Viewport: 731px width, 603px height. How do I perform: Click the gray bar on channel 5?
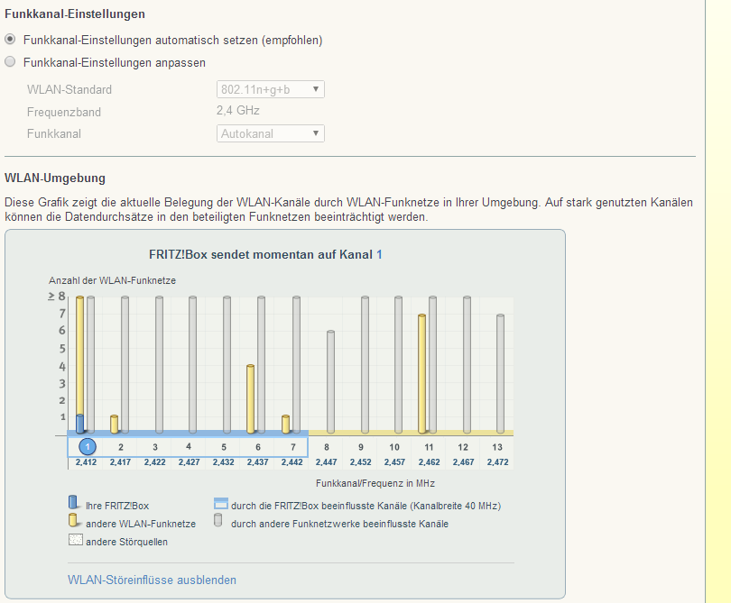[x=227, y=364]
